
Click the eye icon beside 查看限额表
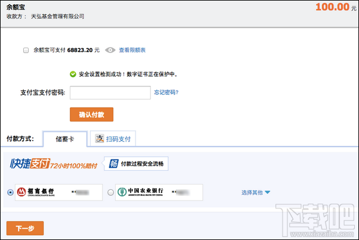pos(110,51)
